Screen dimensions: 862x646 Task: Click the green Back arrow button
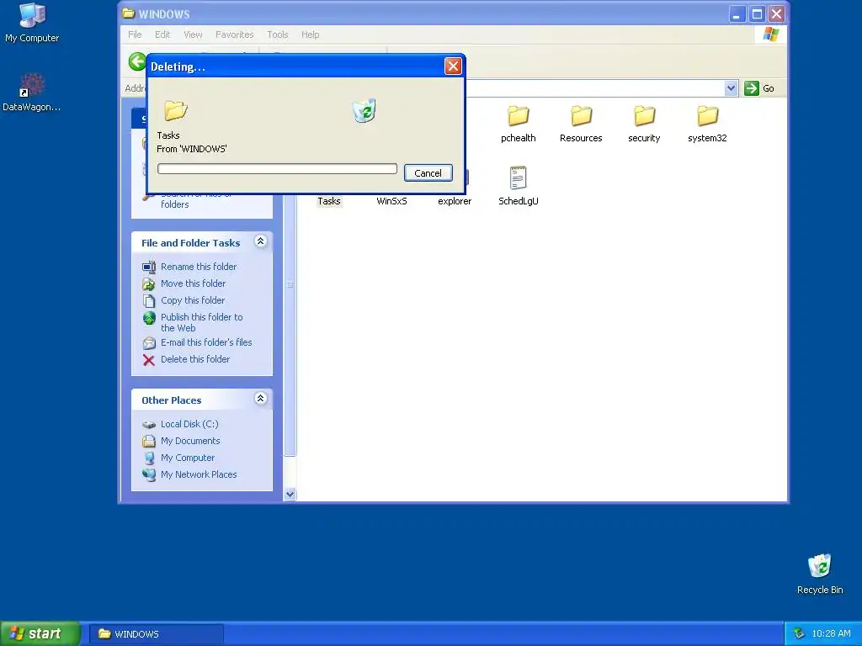[x=137, y=61]
